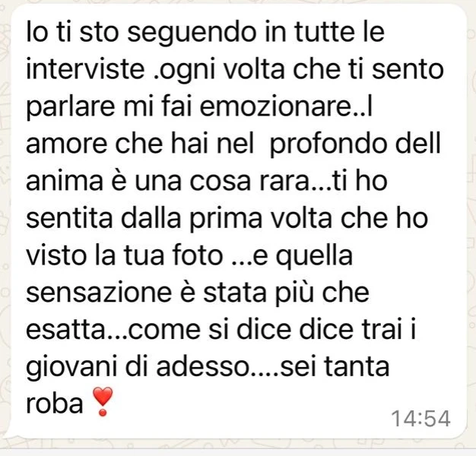Click the 14:54 message timestamp
Image resolution: width=476 pixels, height=456 pixels.
tap(421, 419)
